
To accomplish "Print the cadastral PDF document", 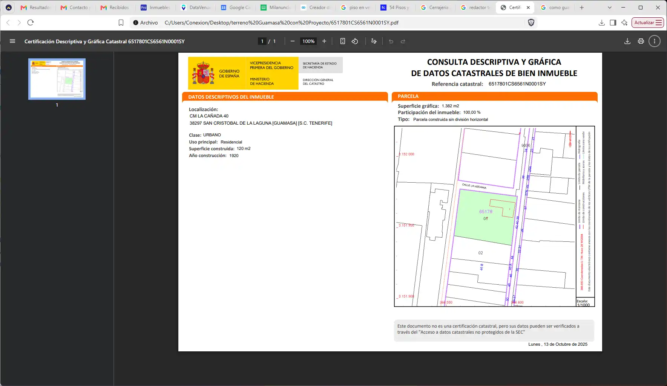I will pyautogui.click(x=641, y=41).
